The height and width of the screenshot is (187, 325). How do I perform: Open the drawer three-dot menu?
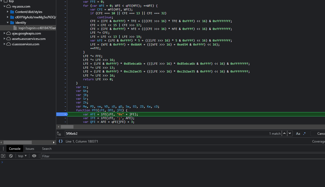[3, 149]
